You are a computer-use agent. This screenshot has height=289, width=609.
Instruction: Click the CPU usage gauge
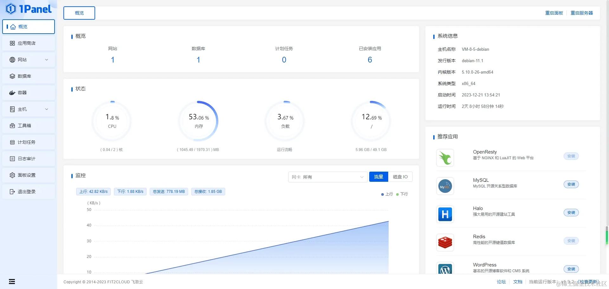click(x=112, y=121)
